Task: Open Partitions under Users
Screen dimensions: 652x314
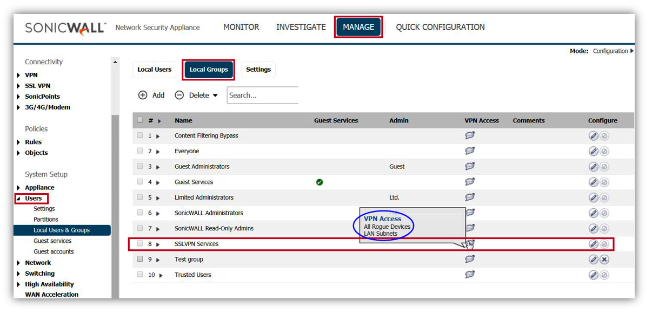Action: point(46,220)
